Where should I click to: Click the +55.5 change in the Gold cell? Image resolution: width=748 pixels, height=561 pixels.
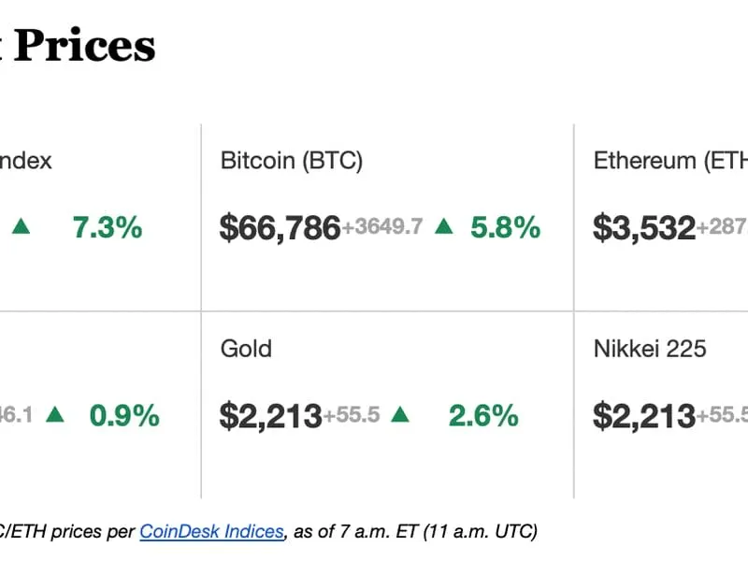pos(352,415)
